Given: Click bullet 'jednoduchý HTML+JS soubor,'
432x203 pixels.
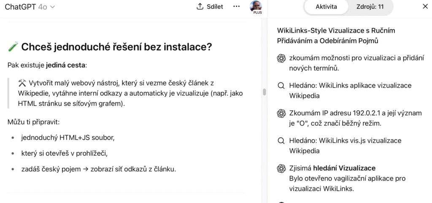Looking at the screenshot, I should coord(68,138).
